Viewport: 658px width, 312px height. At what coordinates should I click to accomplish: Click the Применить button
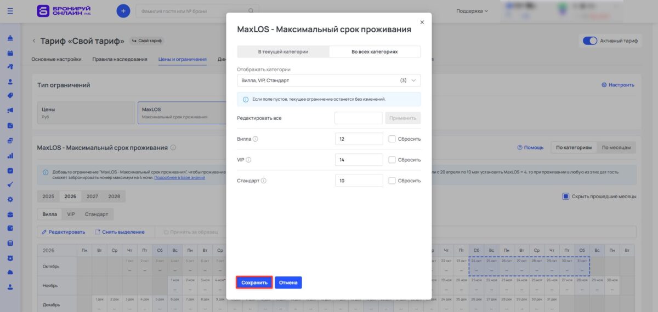403,118
